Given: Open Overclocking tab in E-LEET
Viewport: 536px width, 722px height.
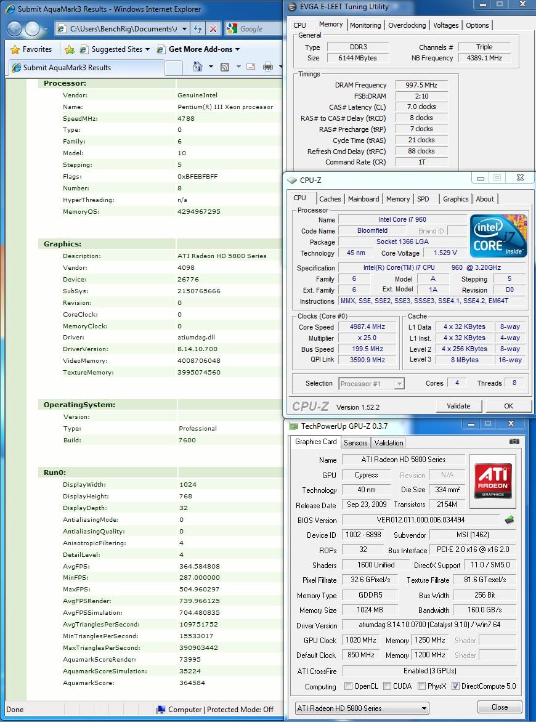Looking at the screenshot, I should click(407, 25).
